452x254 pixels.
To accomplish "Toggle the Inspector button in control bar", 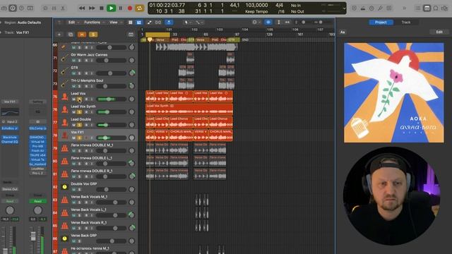I will tap(13, 8).
